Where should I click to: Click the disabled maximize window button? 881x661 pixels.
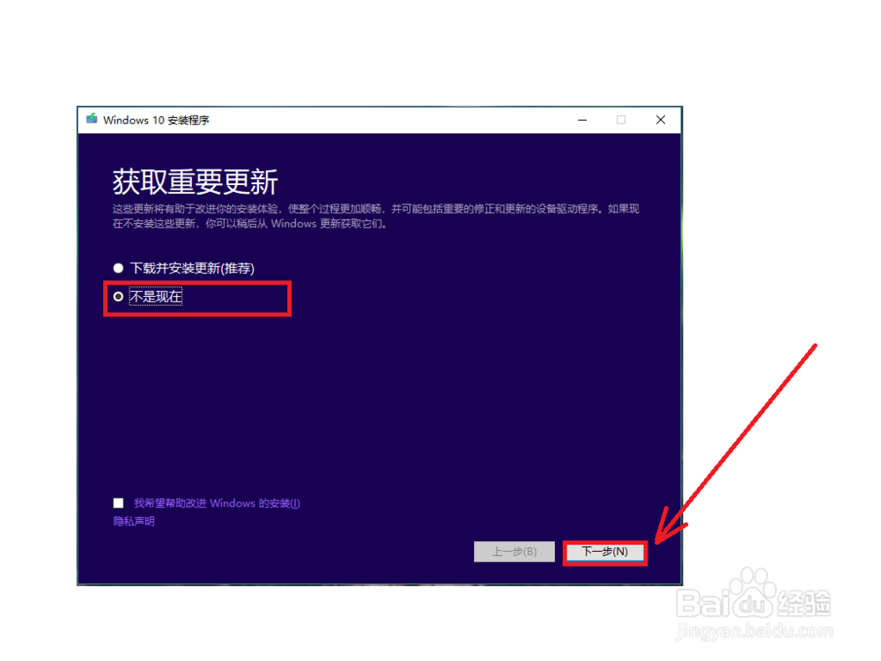click(x=621, y=120)
